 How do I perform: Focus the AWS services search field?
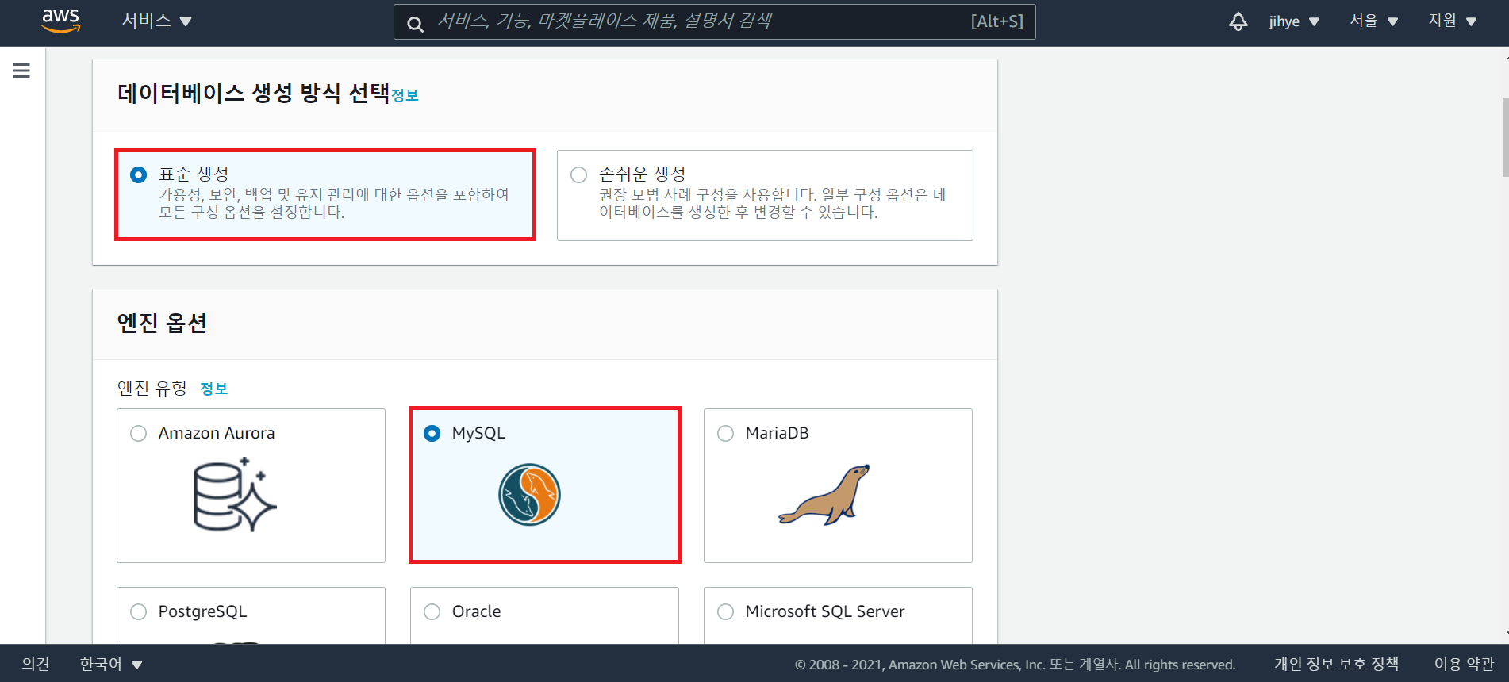(x=714, y=21)
